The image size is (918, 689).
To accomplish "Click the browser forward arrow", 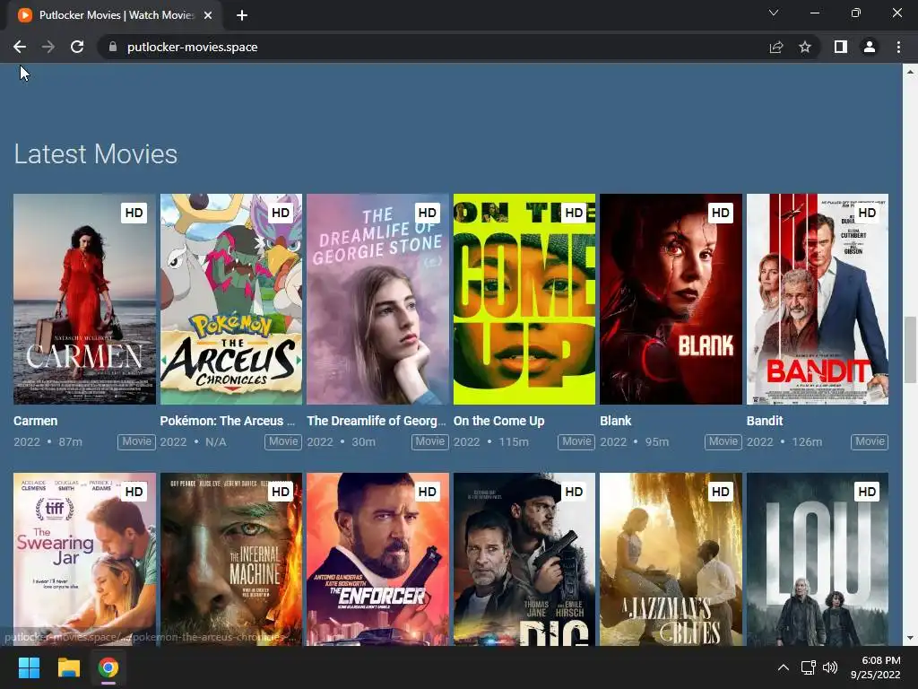I will [48, 47].
